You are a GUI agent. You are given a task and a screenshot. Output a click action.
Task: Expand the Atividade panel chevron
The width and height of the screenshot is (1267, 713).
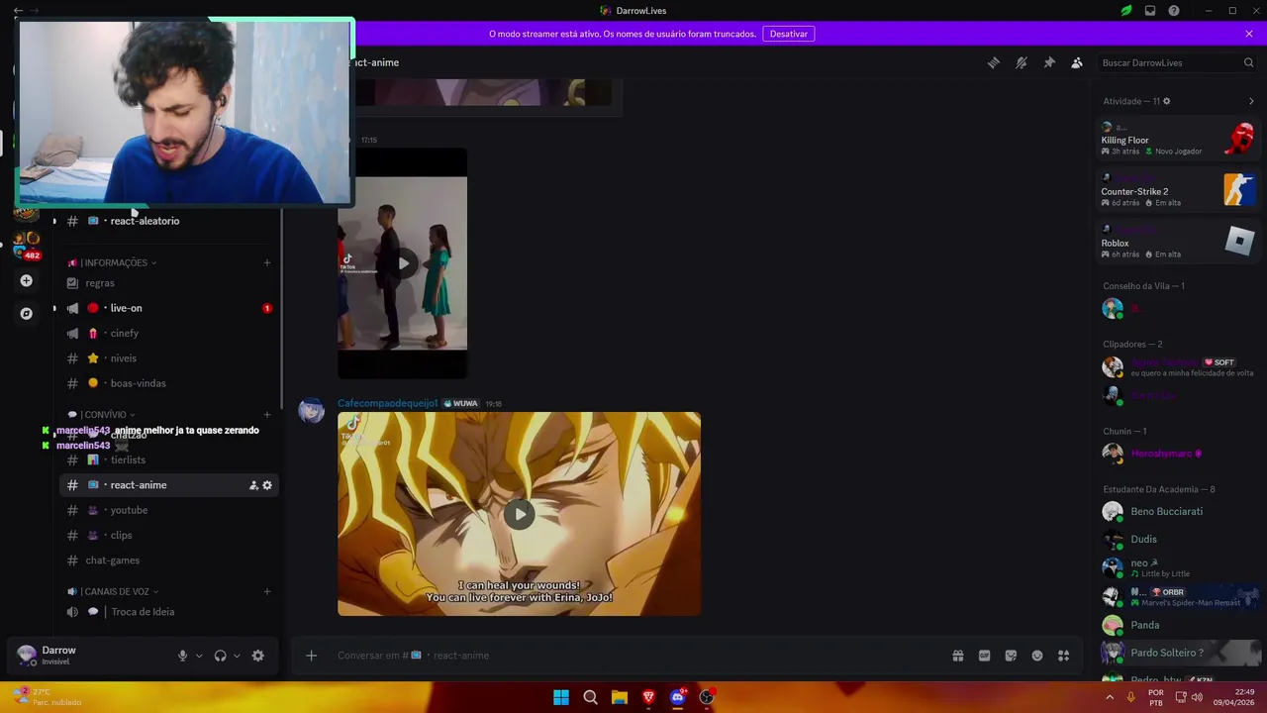[x=1251, y=101]
